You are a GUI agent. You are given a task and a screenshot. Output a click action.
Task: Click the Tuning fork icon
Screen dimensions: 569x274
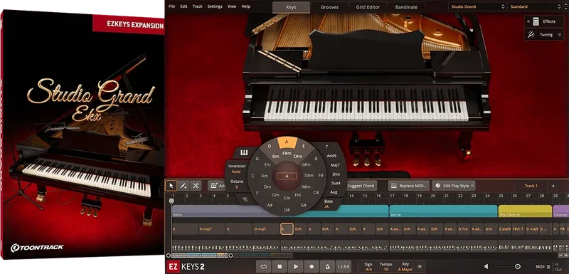[531, 34]
